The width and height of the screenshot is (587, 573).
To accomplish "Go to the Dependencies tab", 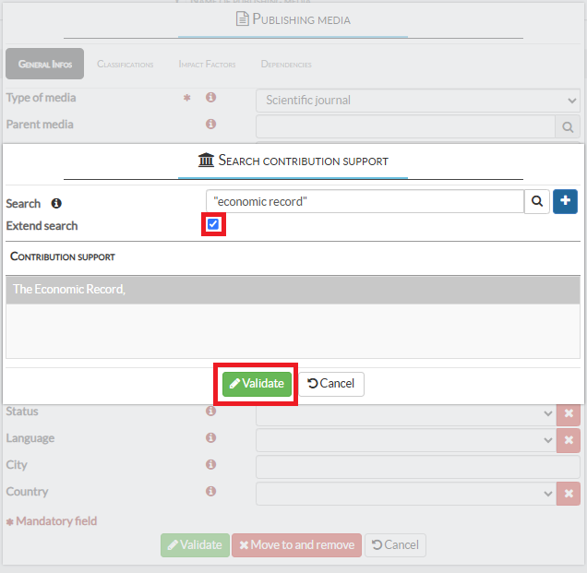I will pyautogui.click(x=286, y=65).
